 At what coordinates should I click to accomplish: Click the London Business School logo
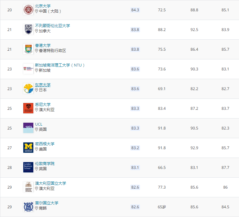click(x=28, y=167)
